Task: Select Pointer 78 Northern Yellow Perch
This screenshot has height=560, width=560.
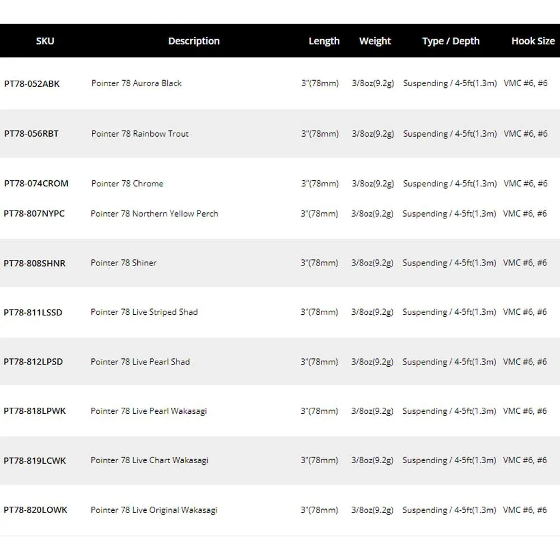Action: (154, 213)
